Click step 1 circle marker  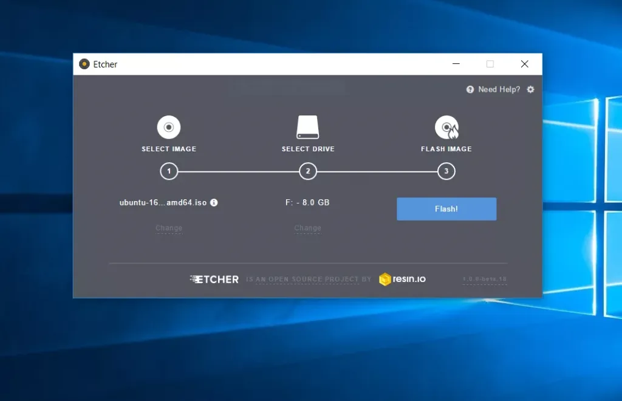pos(169,171)
